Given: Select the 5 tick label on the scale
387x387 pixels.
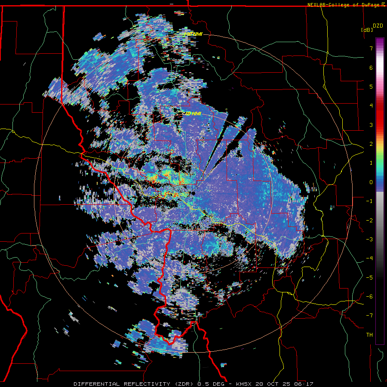Looking at the screenshot, I should [371, 86].
